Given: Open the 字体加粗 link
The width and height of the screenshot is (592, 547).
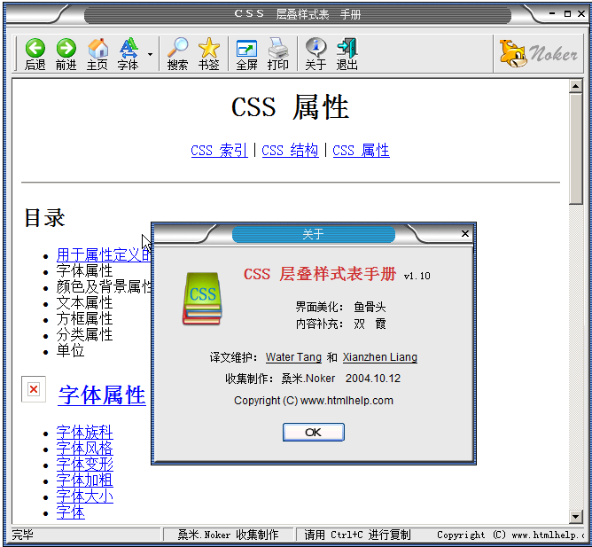Looking at the screenshot, I should tap(84, 481).
